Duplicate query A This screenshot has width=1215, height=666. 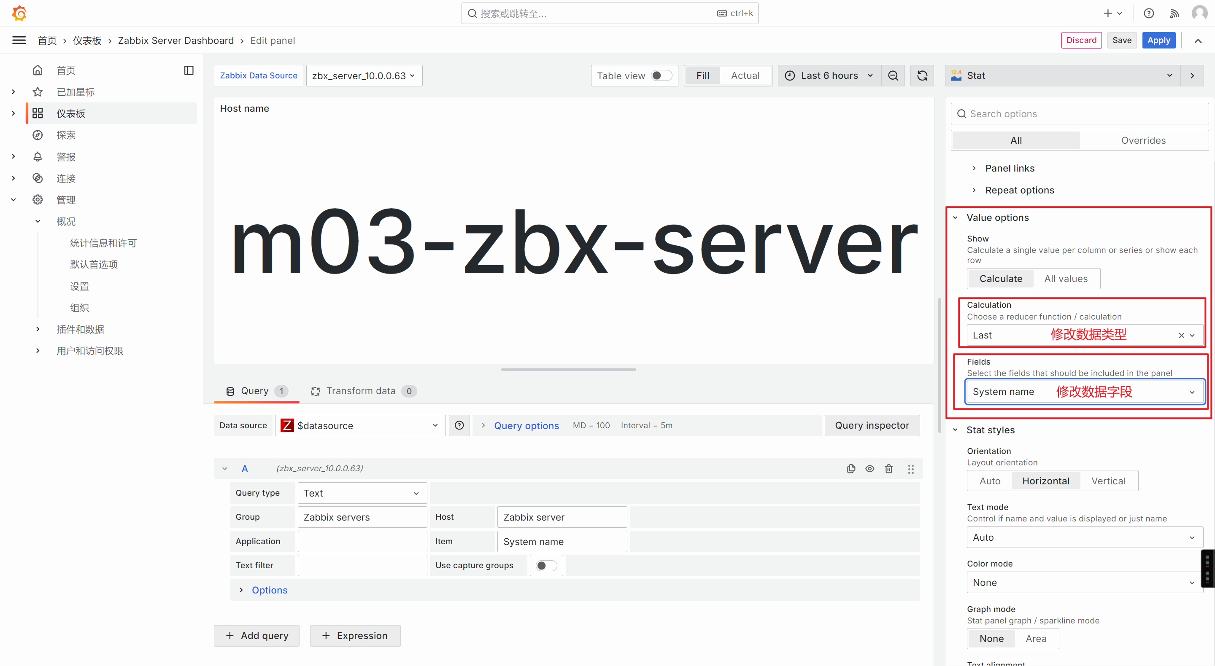click(x=851, y=468)
